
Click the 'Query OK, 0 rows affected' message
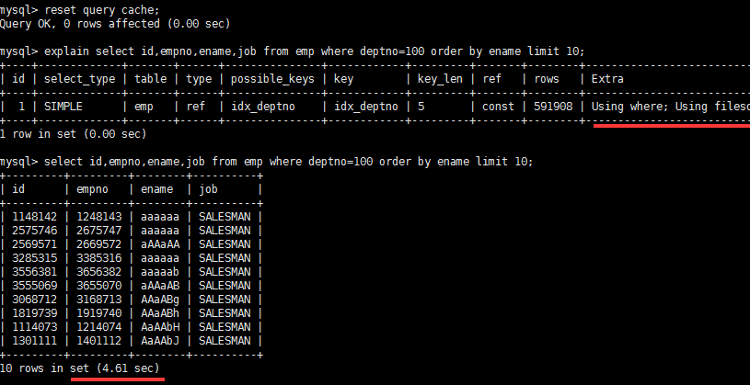pyautogui.click(x=79, y=23)
